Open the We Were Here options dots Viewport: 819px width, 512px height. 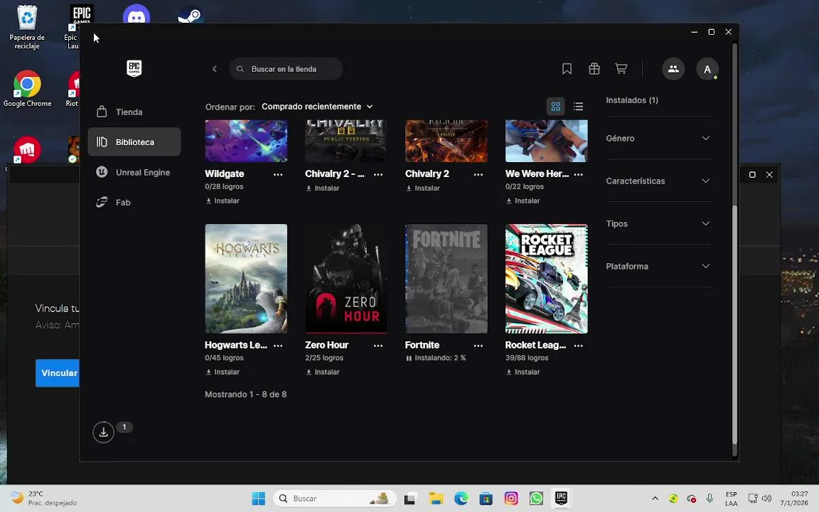tap(578, 174)
